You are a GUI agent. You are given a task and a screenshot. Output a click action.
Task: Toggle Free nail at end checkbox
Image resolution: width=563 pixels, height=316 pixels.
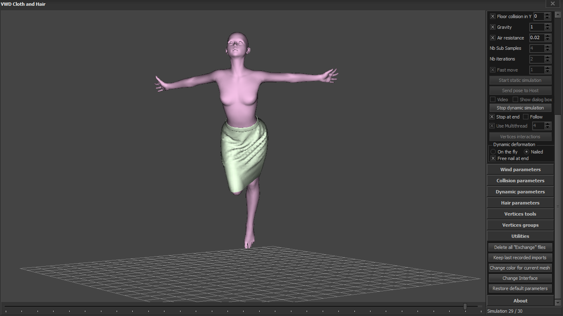point(493,158)
